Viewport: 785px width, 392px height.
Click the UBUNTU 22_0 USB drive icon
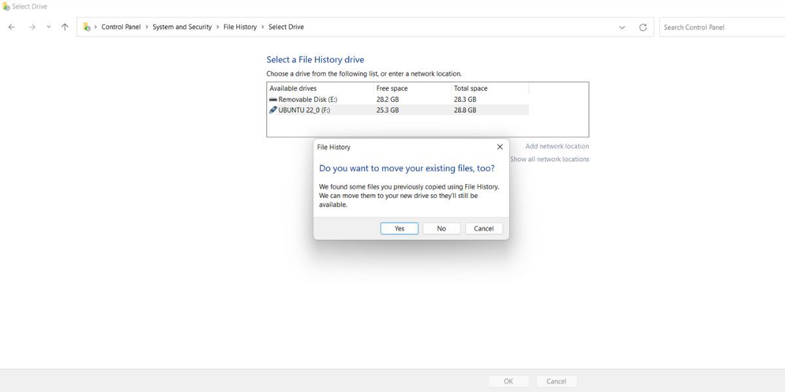coord(273,110)
